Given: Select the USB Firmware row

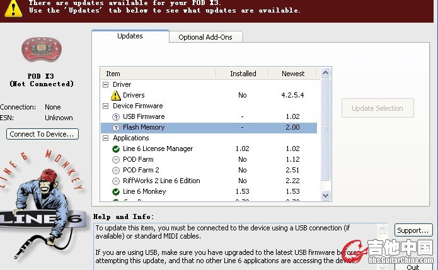Looking at the screenshot, I should point(209,117).
